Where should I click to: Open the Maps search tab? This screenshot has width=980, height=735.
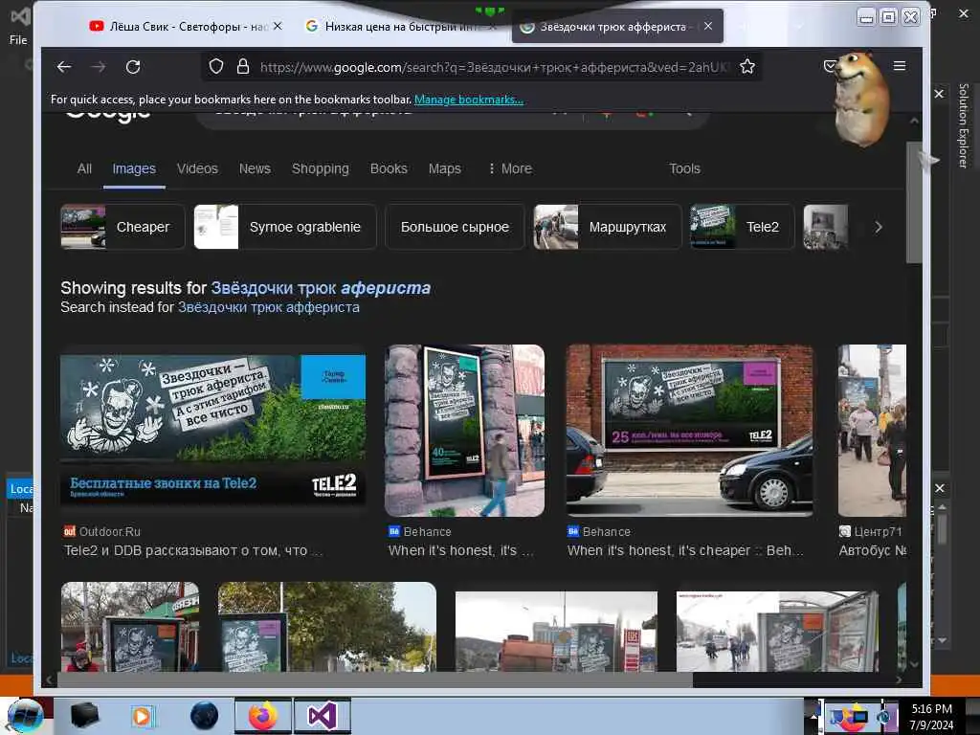(x=444, y=168)
